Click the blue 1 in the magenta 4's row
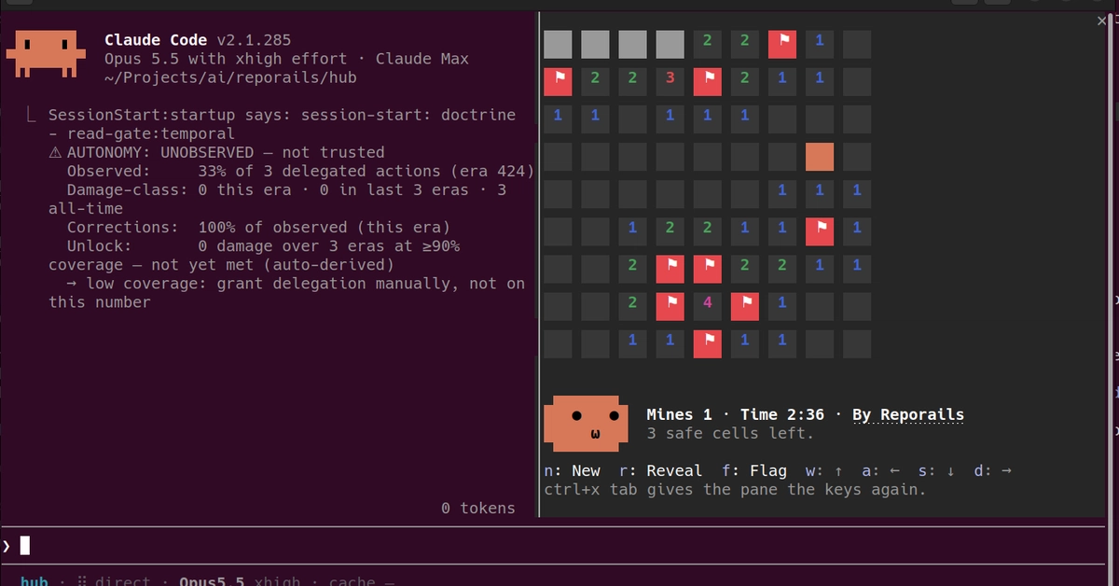The height and width of the screenshot is (586, 1119). pos(782,306)
